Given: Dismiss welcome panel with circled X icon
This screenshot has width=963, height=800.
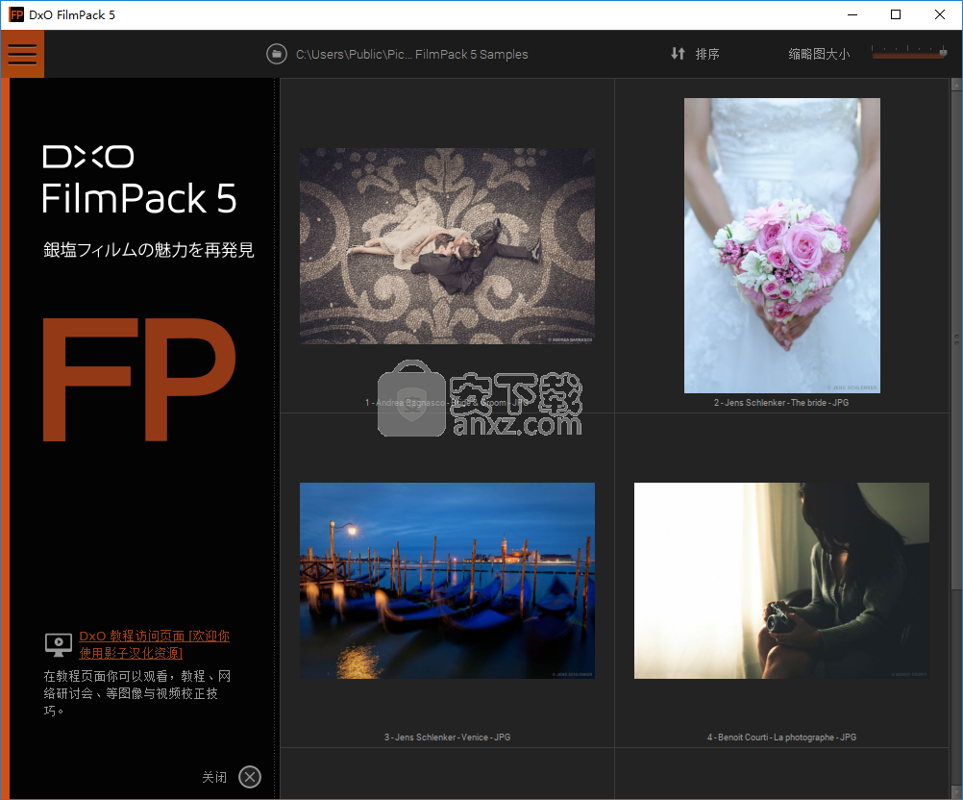Looking at the screenshot, I should (x=250, y=777).
